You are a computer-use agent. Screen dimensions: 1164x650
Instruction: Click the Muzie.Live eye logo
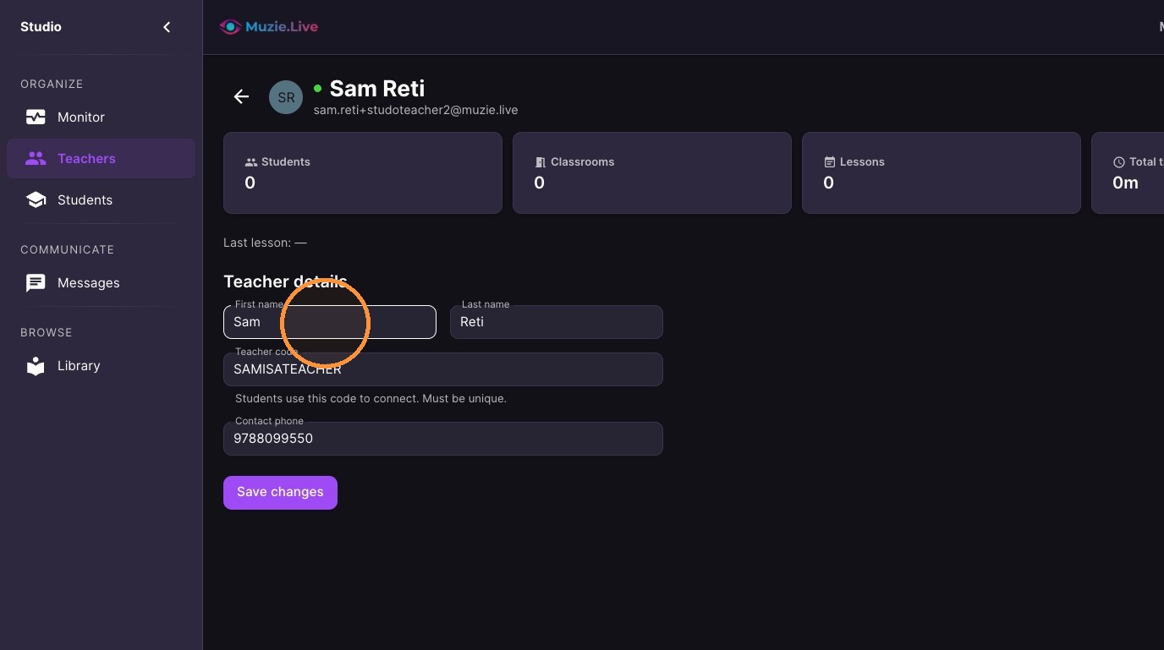tap(230, 27)
